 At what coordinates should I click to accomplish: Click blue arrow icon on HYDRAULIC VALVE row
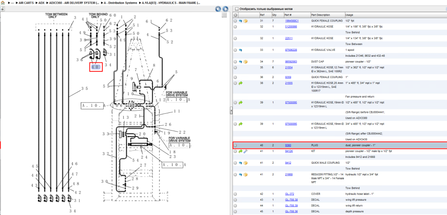click(240, 50)
